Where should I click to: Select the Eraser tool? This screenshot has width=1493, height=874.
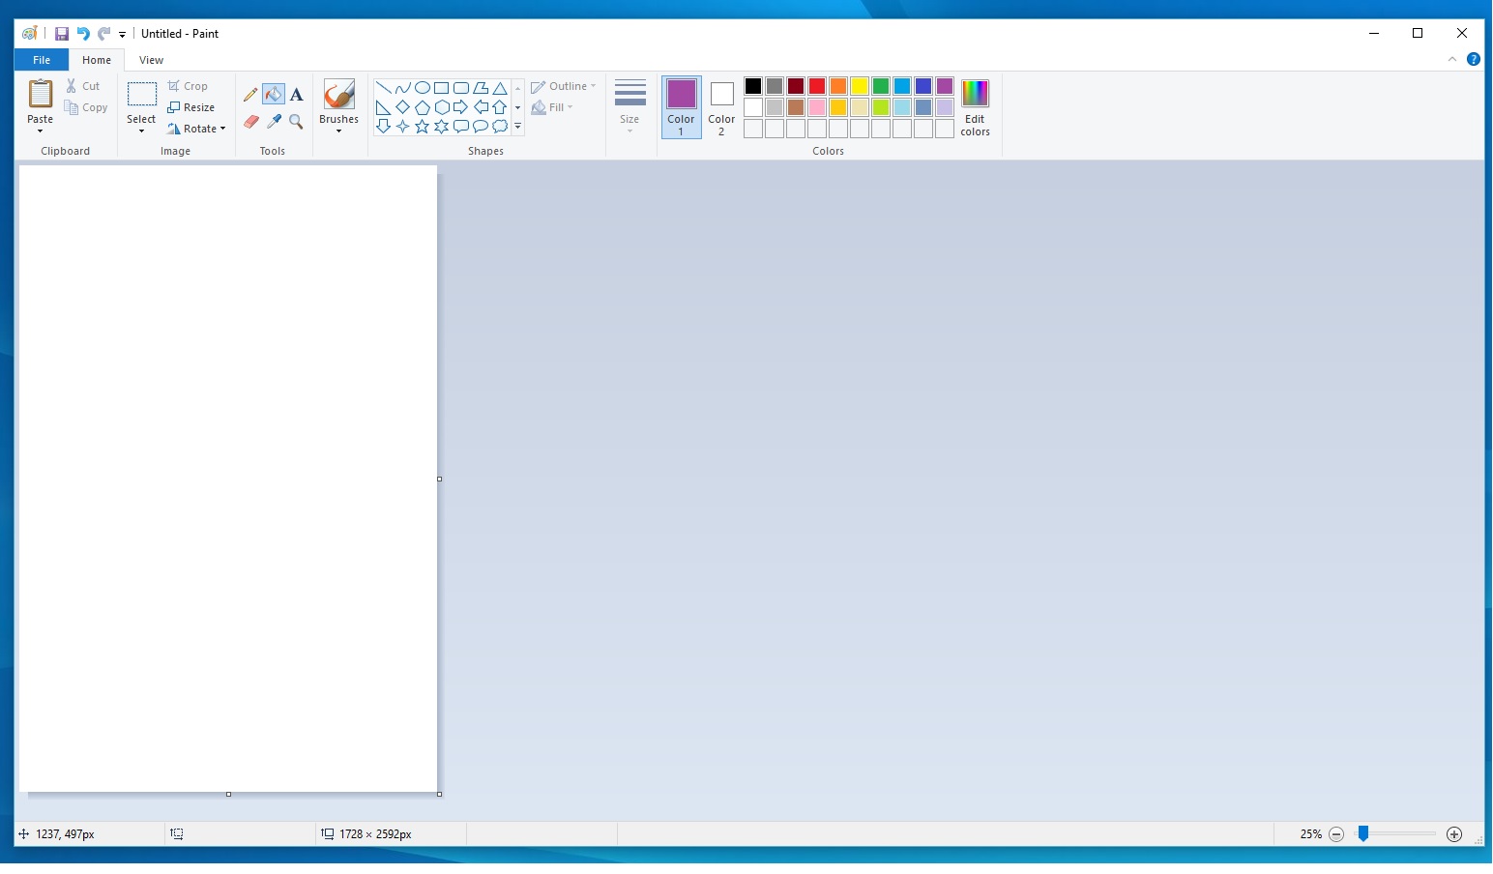coord(250,122)
